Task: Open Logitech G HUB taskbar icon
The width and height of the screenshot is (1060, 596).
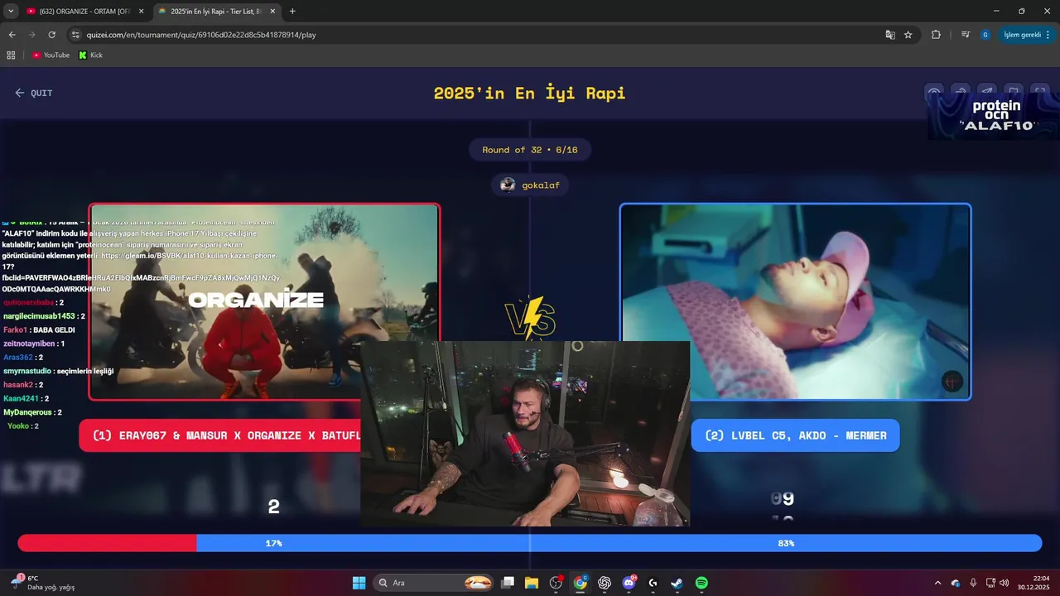Action: coord(653,583)
